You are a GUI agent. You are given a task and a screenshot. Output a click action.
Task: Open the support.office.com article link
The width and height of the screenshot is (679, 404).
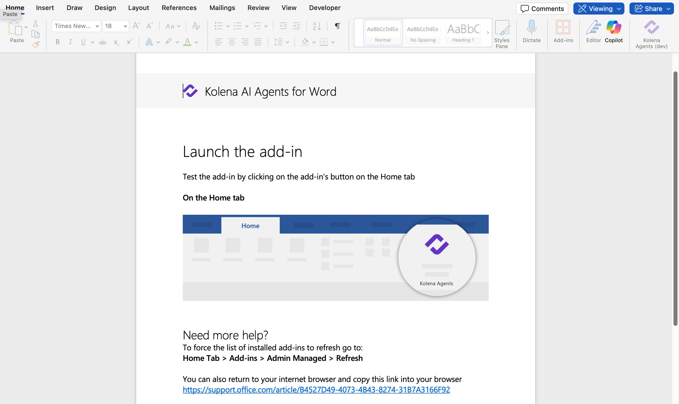(316, 389)
